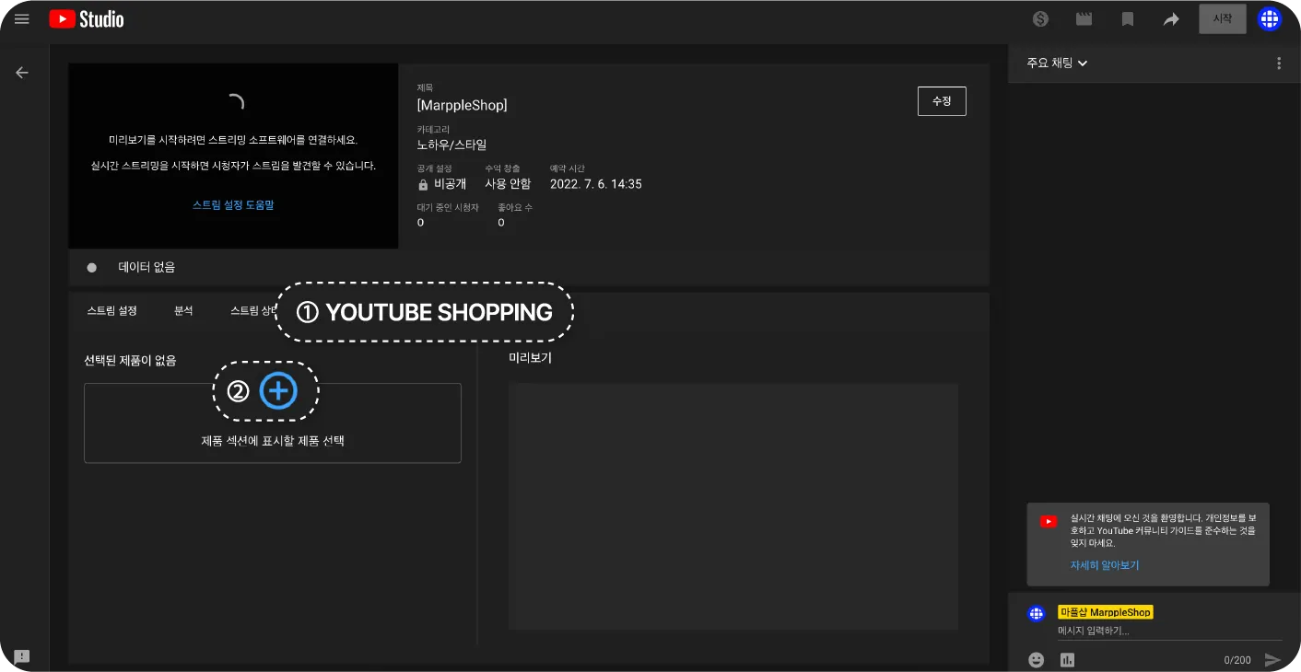This screenshot has height=672, width=1301.
Task: Send the chat message with arrow icon
Action: coord(1272,659)
